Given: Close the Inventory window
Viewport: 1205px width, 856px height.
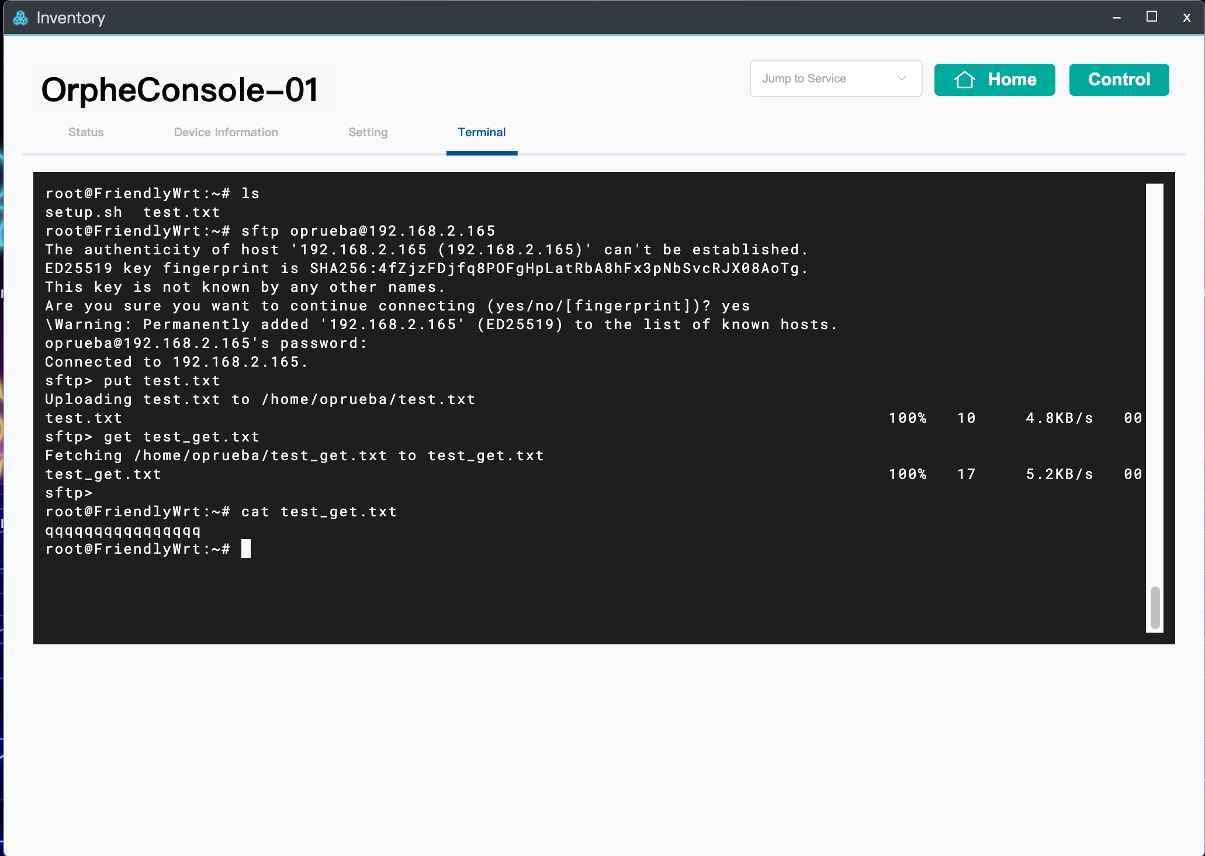Looking at the screenshot, I should [x=1186, y=18].
